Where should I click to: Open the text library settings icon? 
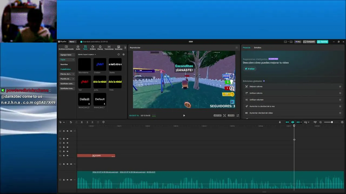124,54
